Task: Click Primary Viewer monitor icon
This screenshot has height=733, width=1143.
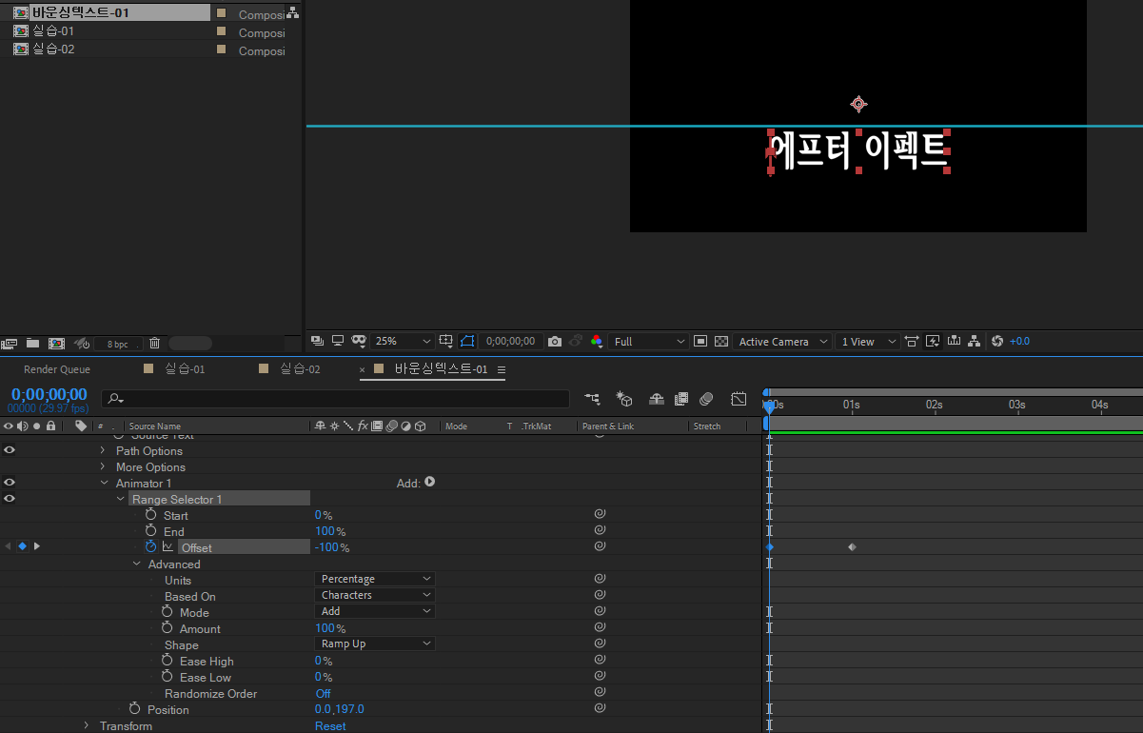Action: (338, 341)
